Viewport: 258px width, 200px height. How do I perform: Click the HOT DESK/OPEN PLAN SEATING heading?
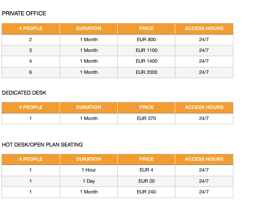[x=42, y=145]
